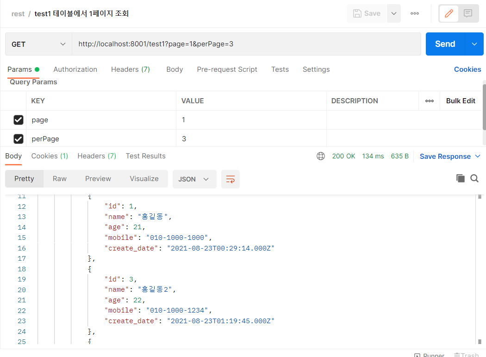486x357 pixels.
Task: Click the page key cell
Action: (101, 120)
